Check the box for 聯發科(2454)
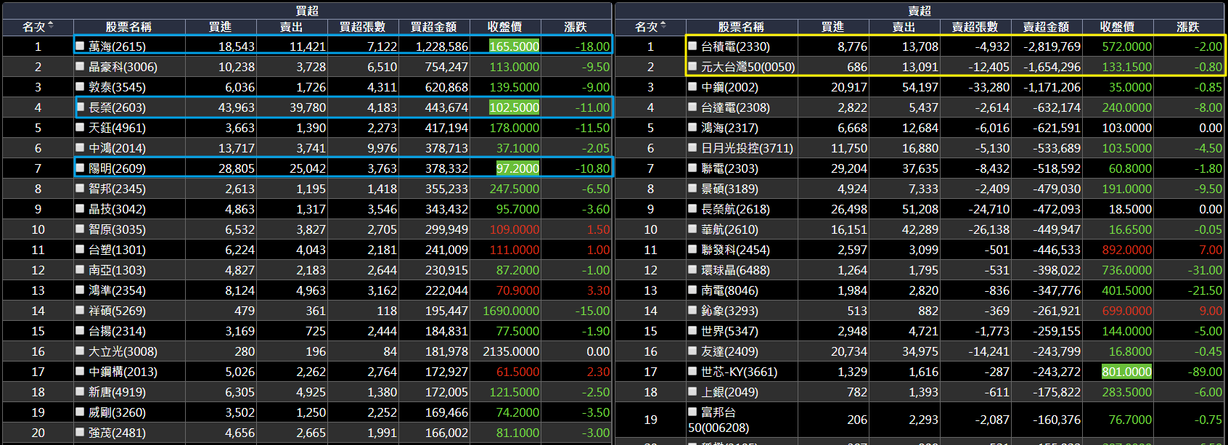1228x445 pixels. tap(693, 249)
